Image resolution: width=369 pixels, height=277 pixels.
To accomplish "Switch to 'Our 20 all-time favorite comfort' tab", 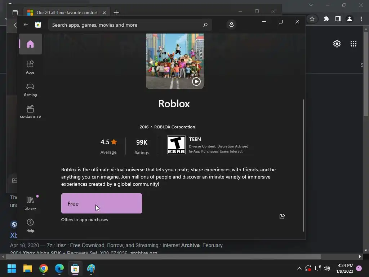I will point(67,13).
